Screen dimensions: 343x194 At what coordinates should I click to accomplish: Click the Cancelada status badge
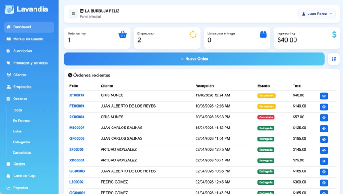tap(266, 117)
